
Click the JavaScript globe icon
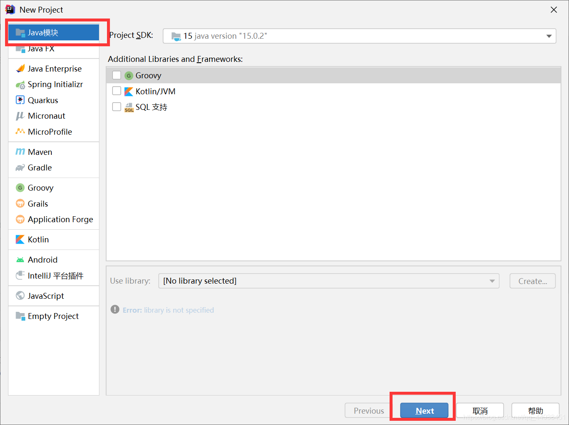[x=20, y=296]
